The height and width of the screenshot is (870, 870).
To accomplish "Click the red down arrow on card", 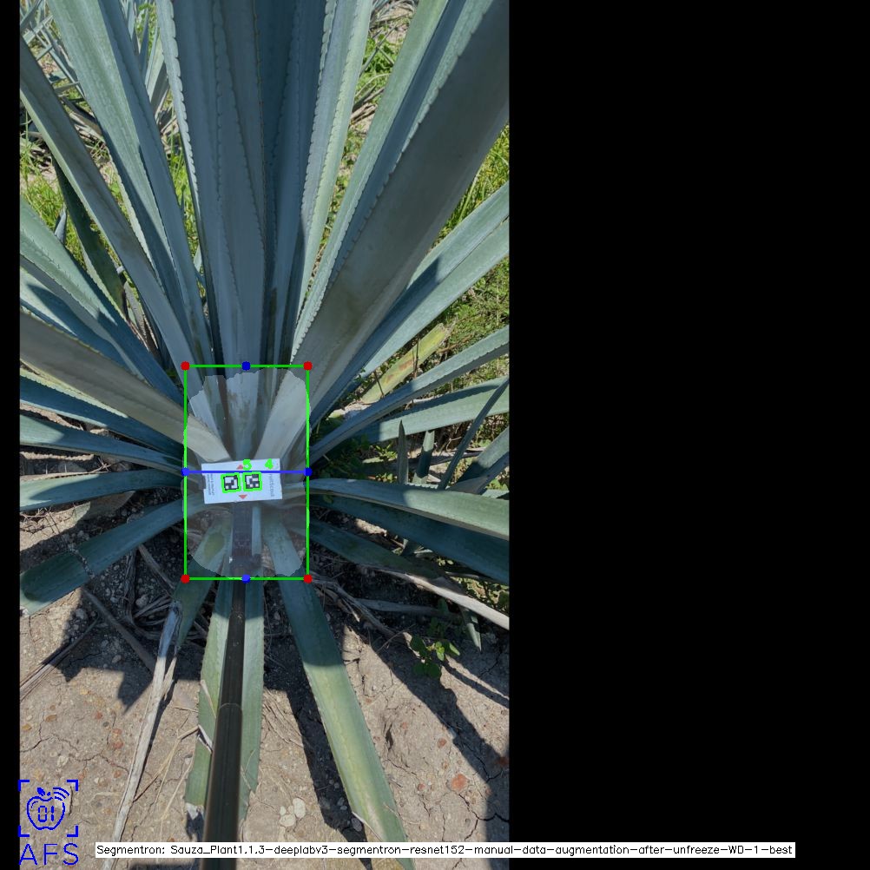I will tap(242, 498).
